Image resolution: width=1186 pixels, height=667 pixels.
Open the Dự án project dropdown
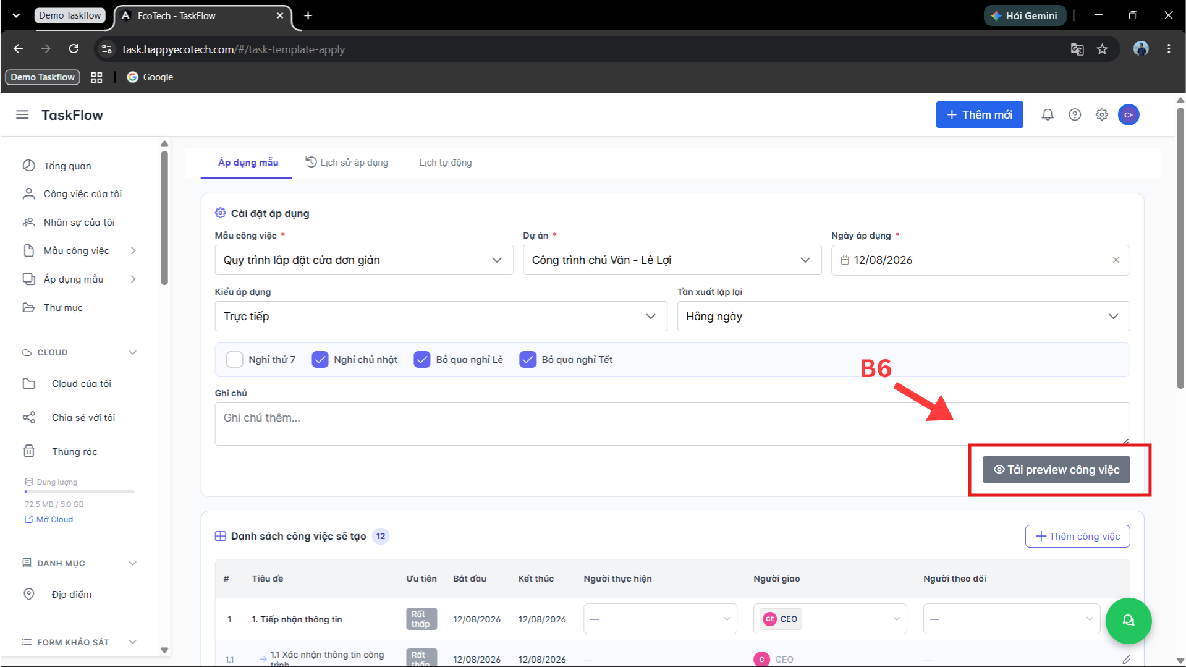click(672, 260)
